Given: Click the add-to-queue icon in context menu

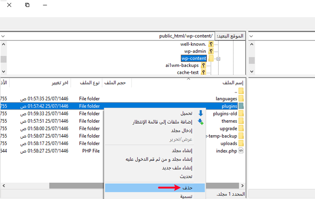Looking at the screenshot, I should tap(200, 122).
